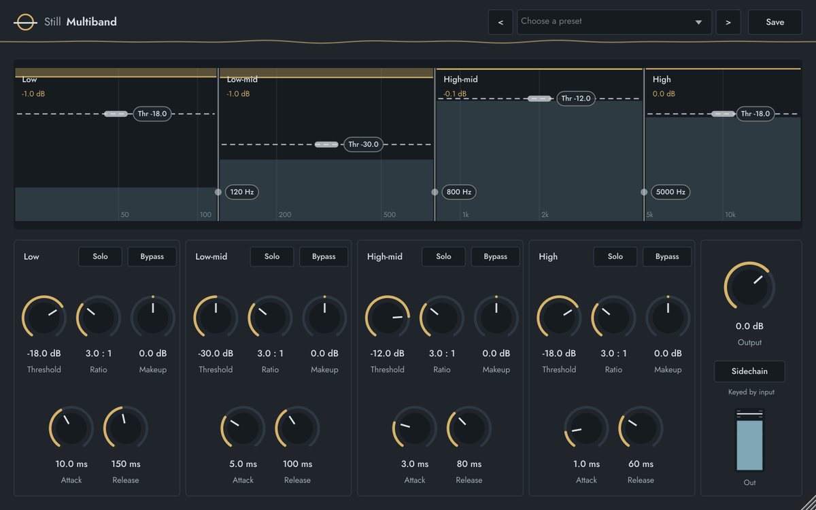Screen dimensions: 816x510
Task: Select the Thr -30.0 threshold handle
Action: 363,144
